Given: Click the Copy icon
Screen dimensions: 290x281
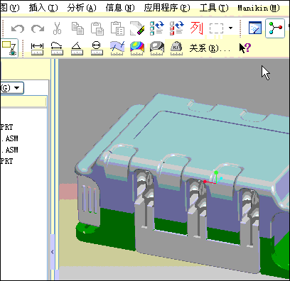Looking at the screenshot, I should click(x=77, y=28).
